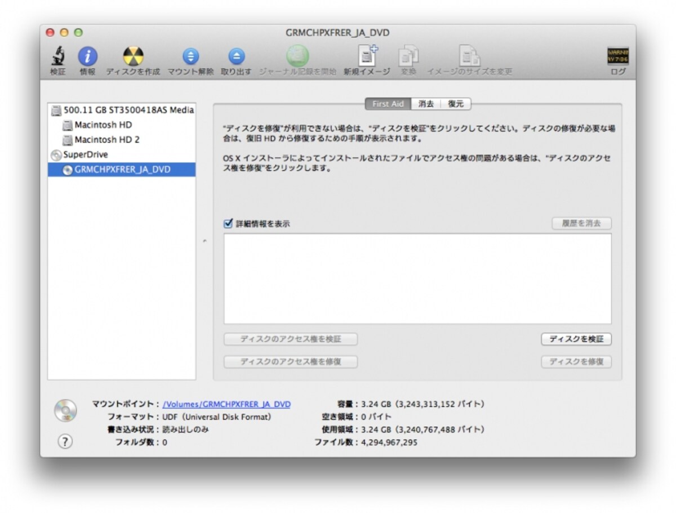This screenshot has width=676, height=513.
Task: Click the 読み出しのみ write status value
Action: point(186,430)
